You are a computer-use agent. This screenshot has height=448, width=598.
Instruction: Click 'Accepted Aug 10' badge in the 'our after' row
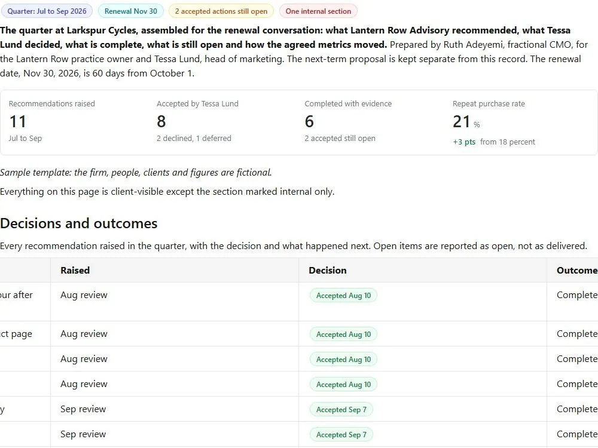click(x=343, y=296)
